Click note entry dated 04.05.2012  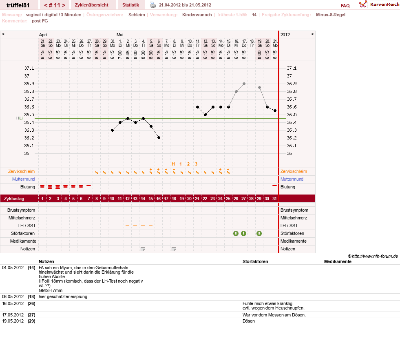[13, 268]
